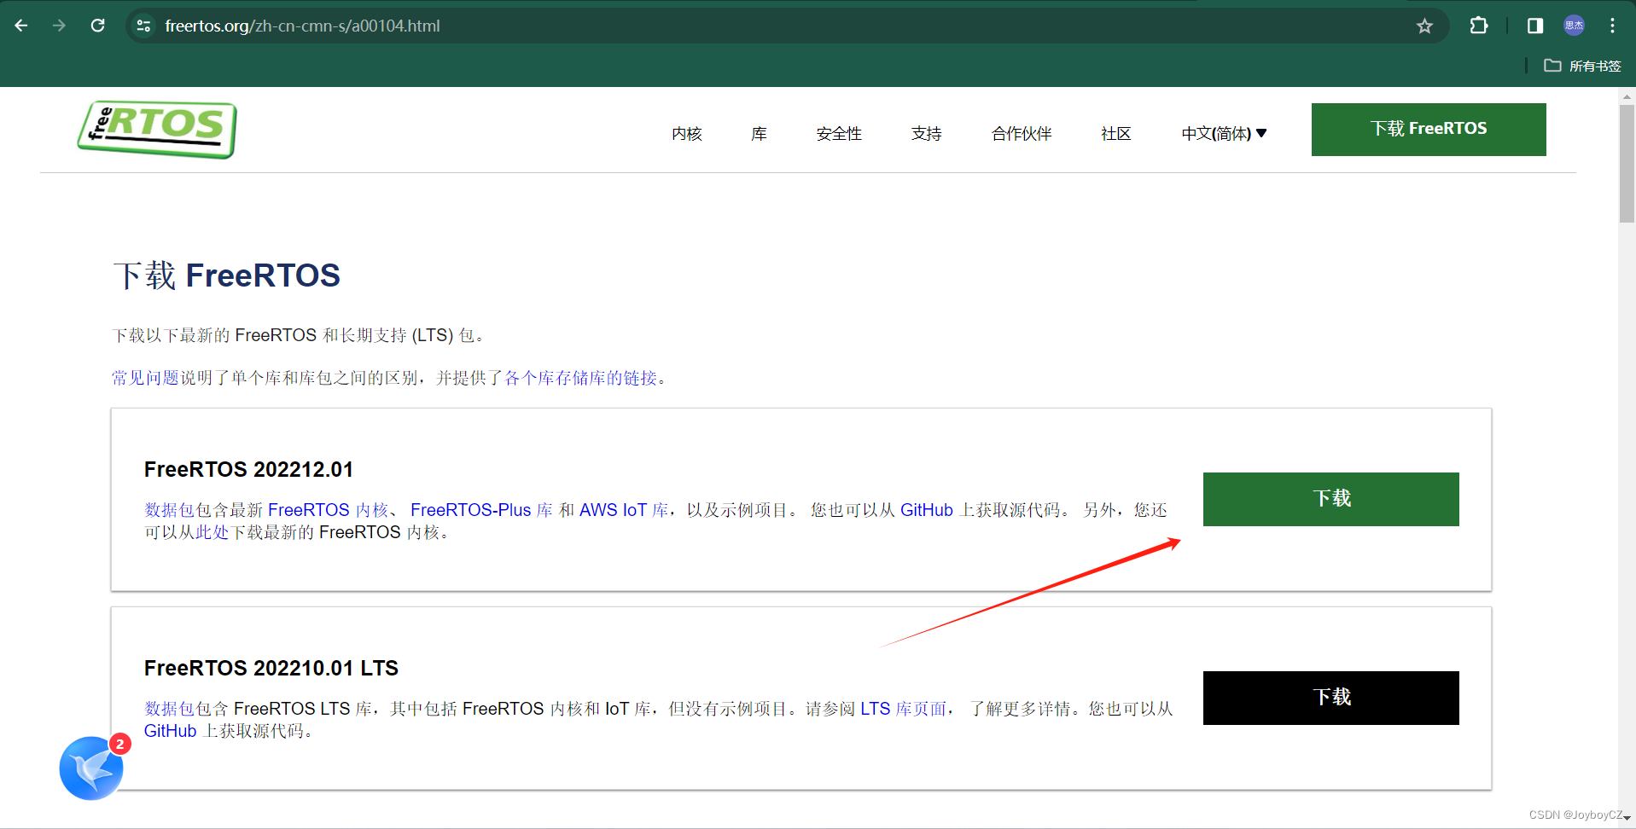Open site information icon in address bar
This screenshot has width=1636, height=829.
point(144,26)
